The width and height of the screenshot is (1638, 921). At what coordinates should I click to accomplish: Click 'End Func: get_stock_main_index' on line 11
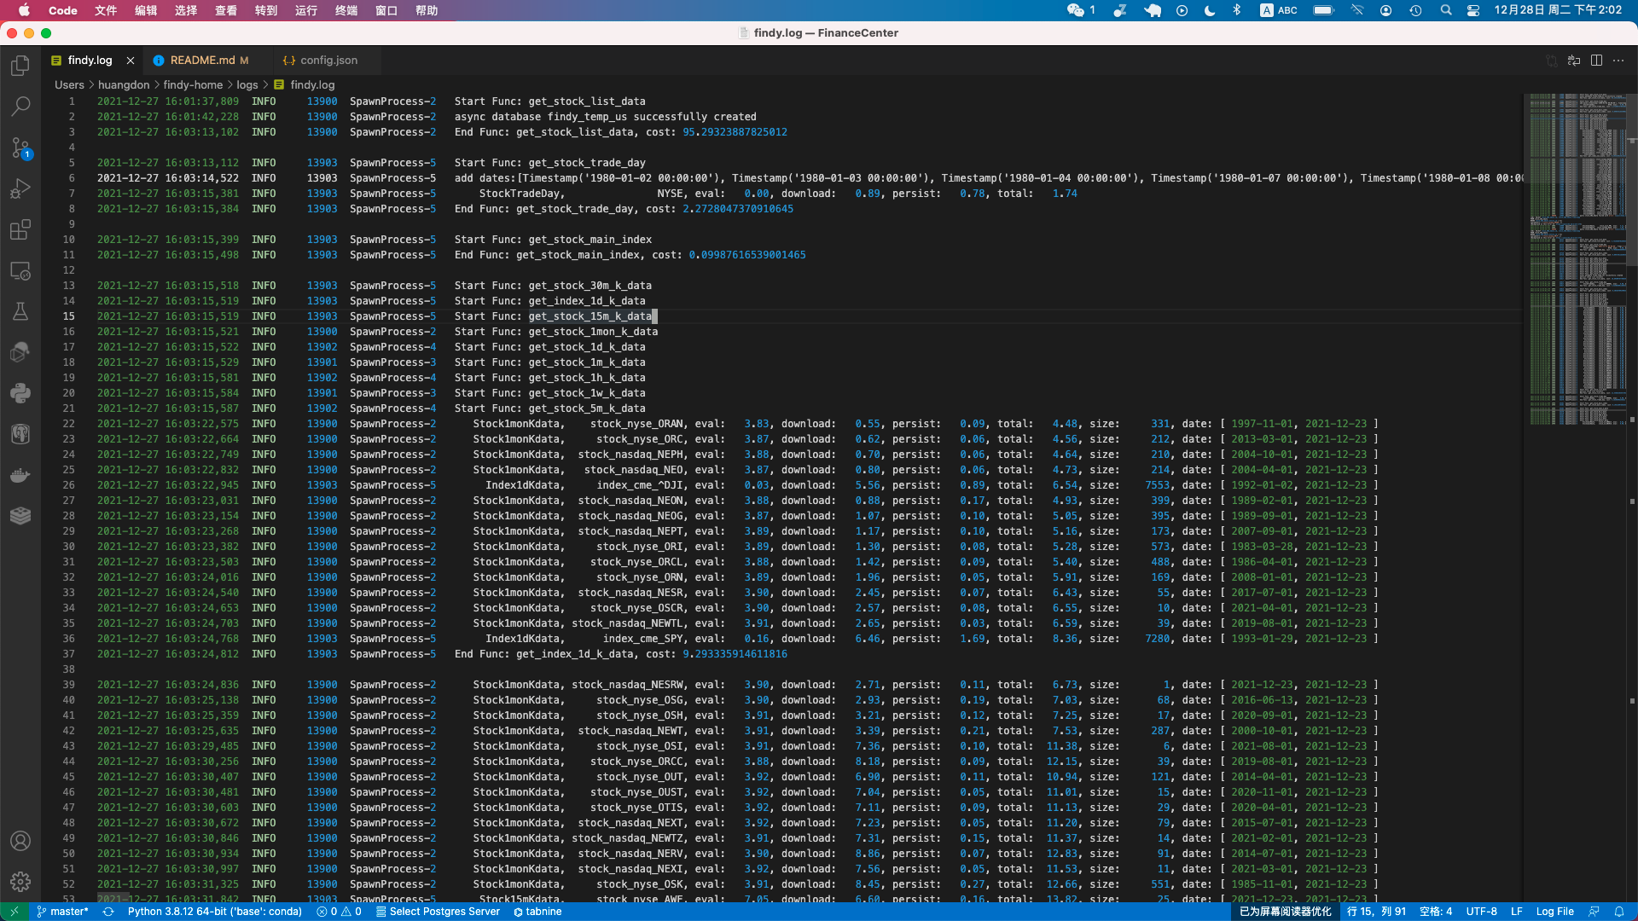click(x=547, y=255)
